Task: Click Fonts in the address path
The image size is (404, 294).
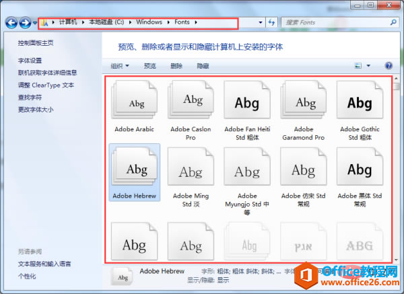Action: (182, 22)
